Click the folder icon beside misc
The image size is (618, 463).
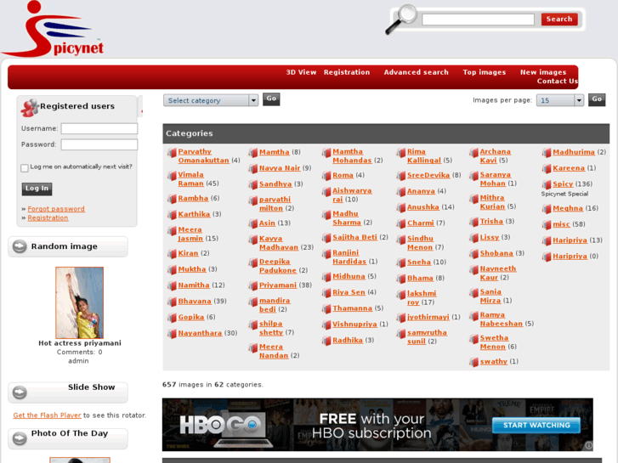click(547, 225)
